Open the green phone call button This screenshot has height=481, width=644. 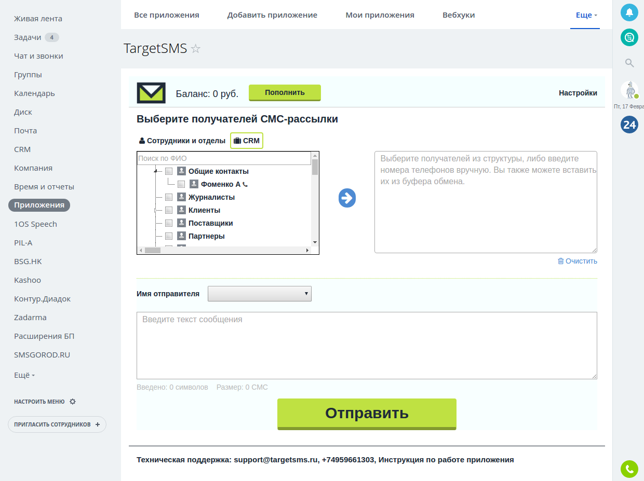[x=629, y=469]
